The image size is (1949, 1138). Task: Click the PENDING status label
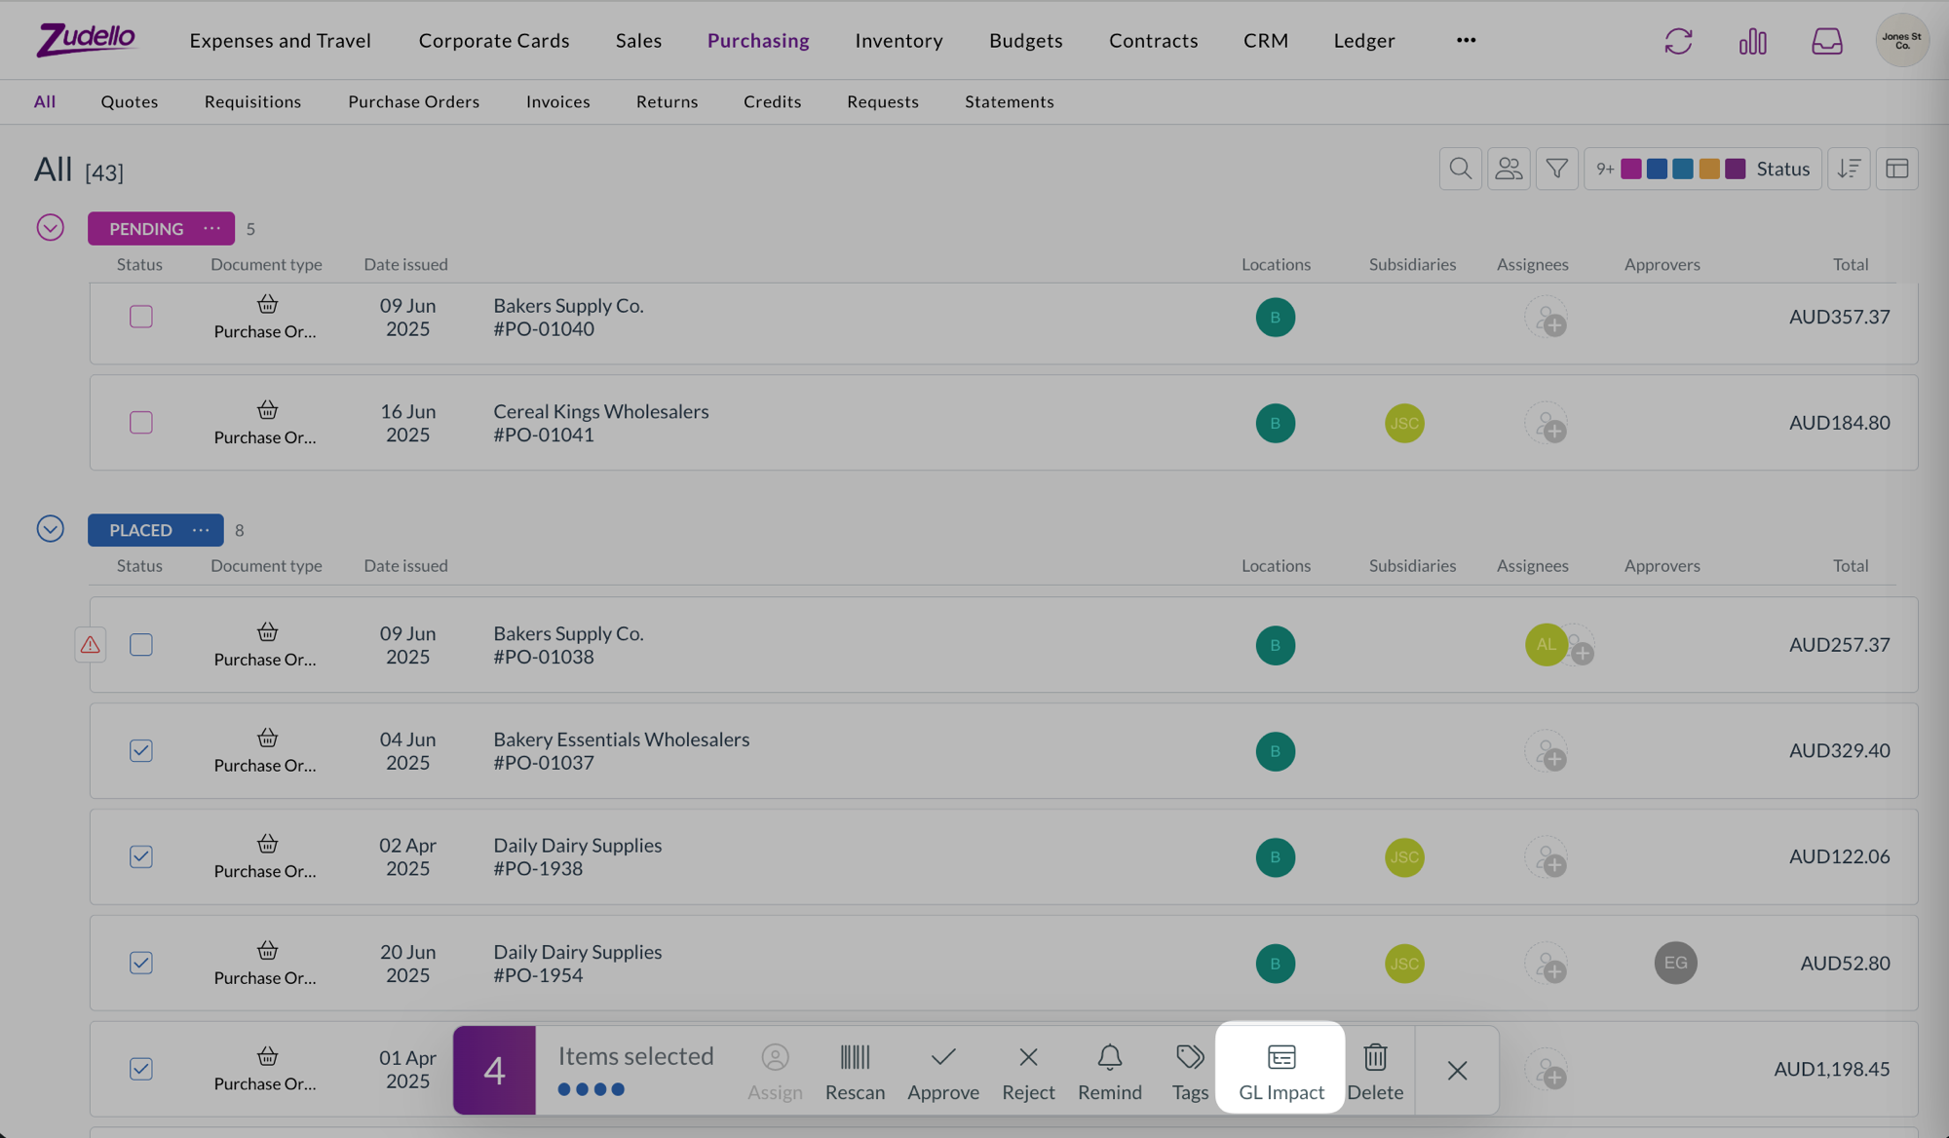(146, 228)
